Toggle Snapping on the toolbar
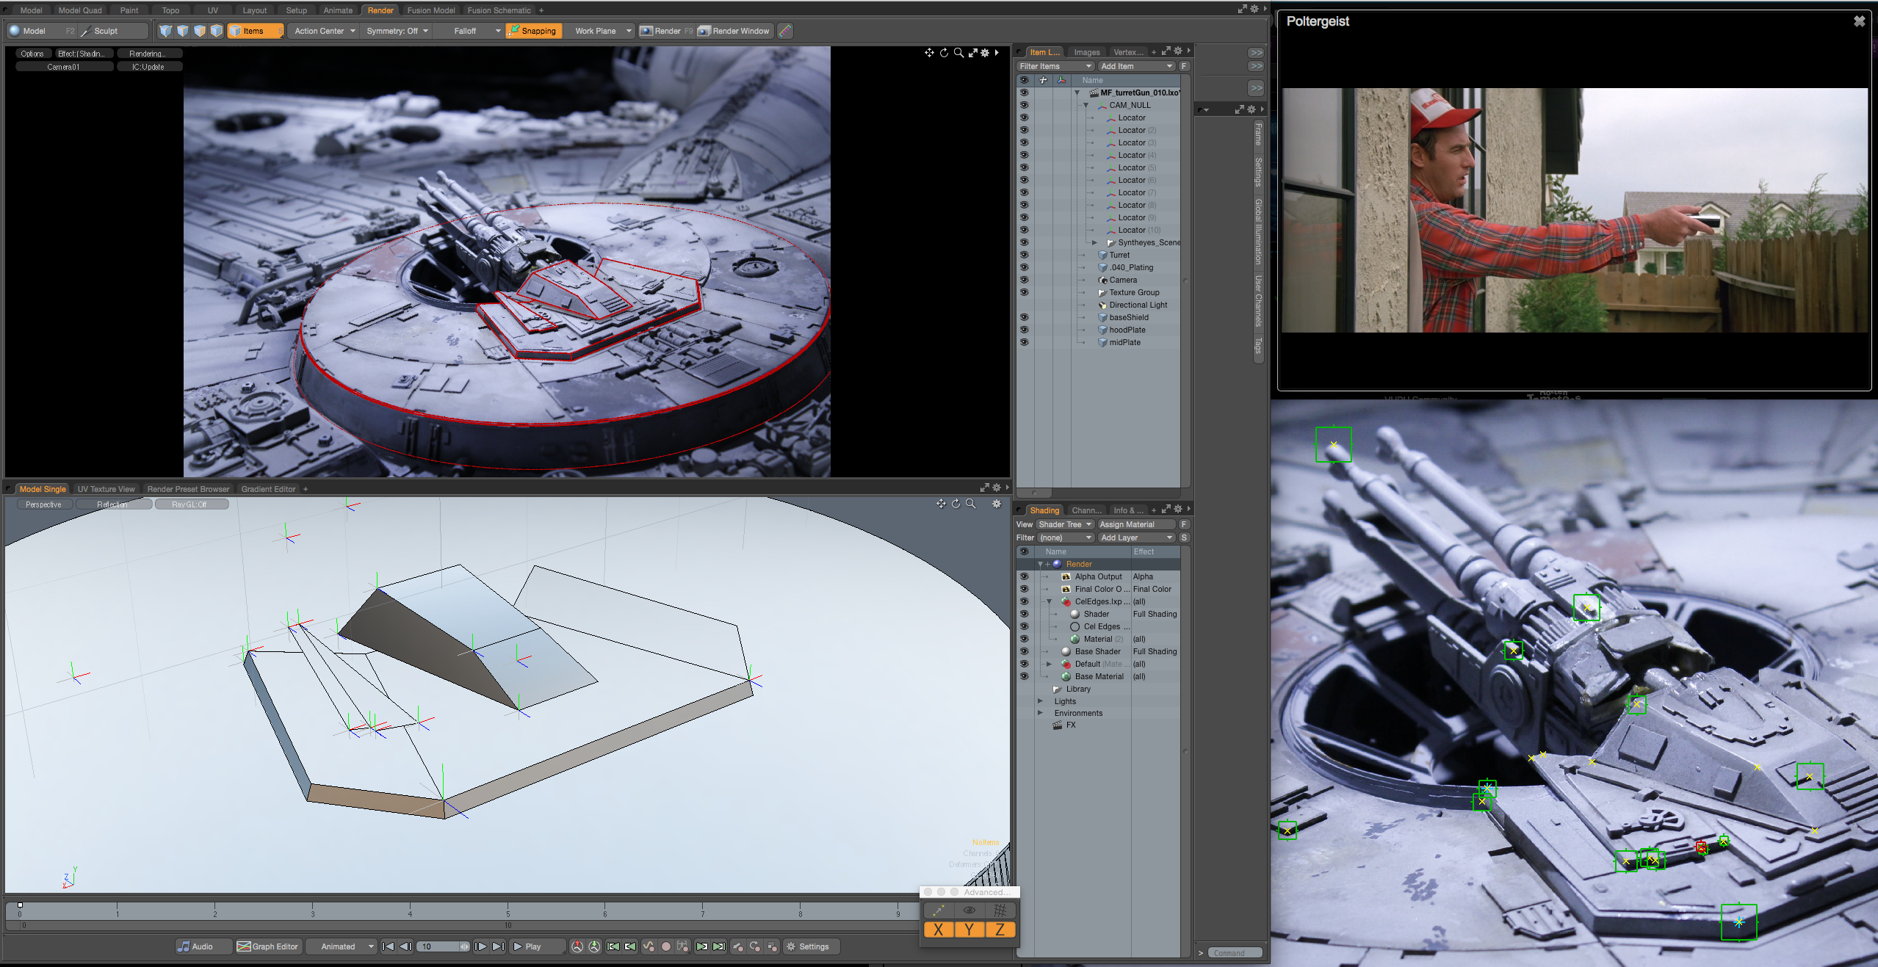Image resolution: width=1878 pixels, height=967 pixels. (x=534, y=31)
